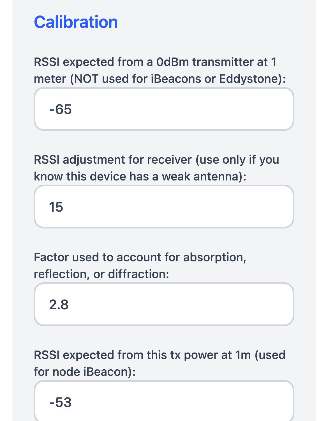Screen dimensions: 328x421
Task: Click the "RSSI expected from a 0dBm transmitter" label
Action: tap(155, 62)
